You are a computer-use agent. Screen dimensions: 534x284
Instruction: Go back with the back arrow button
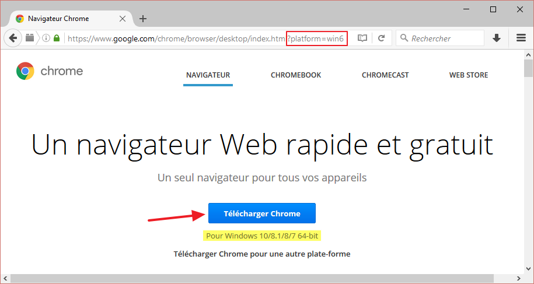point(13,38)
